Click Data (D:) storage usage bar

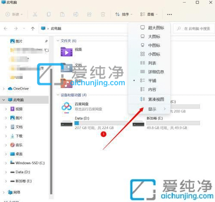(x=101, y=123)
